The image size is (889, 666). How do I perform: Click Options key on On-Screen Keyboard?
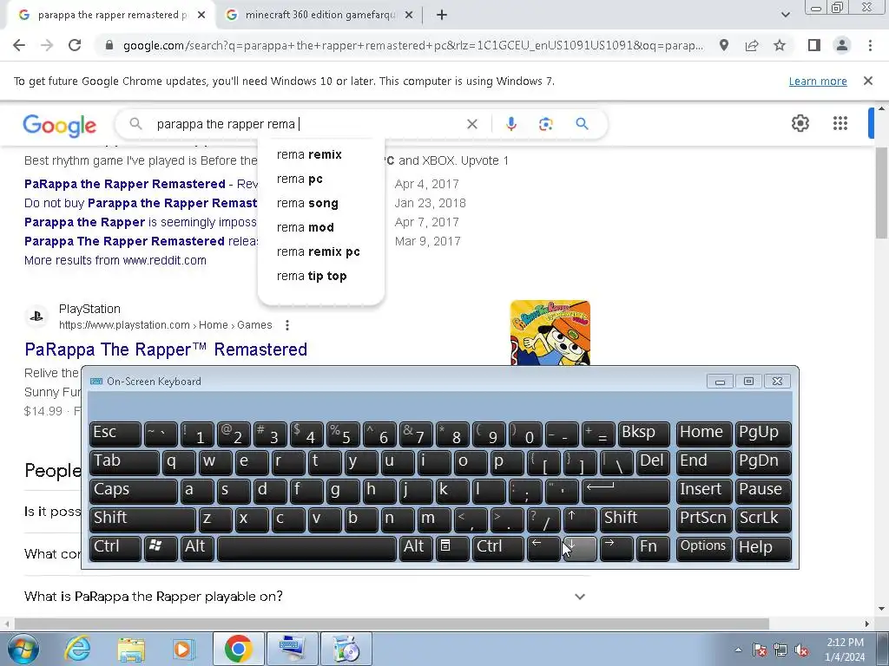pos(703,548)
